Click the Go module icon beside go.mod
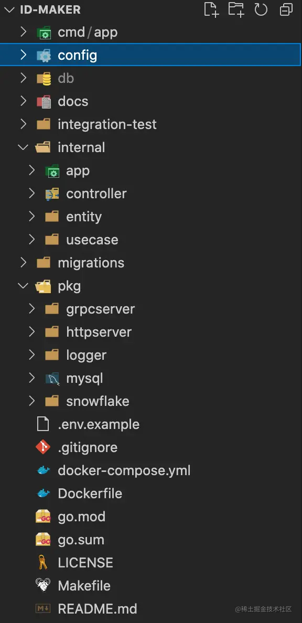The image size is (302, 623). pos(44,516)
